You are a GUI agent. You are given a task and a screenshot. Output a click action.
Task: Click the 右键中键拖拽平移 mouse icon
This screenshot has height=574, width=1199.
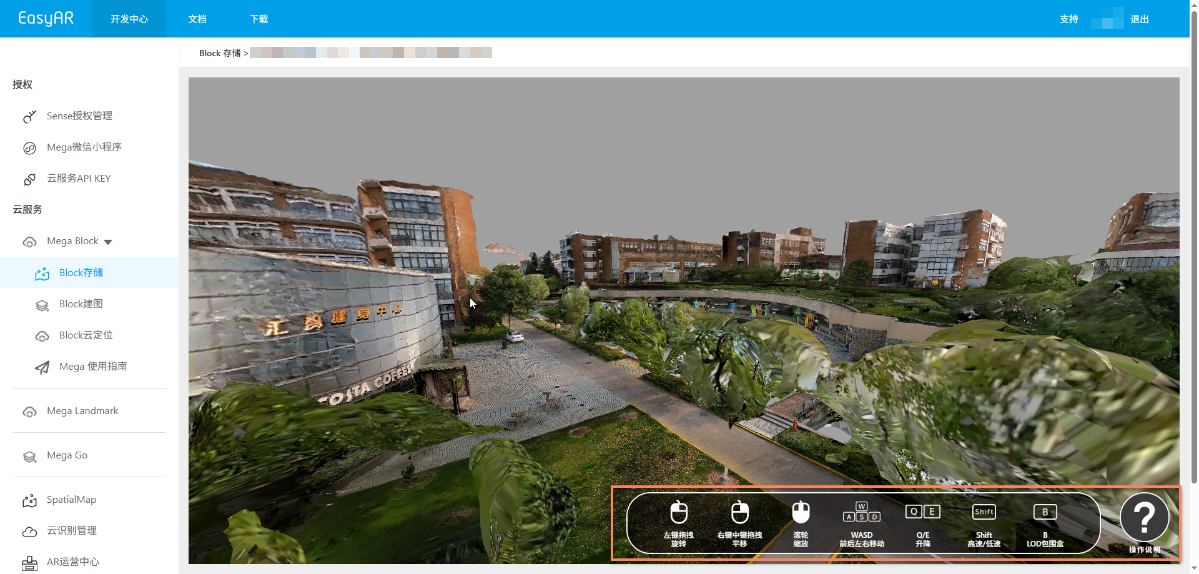coord(740,512)
